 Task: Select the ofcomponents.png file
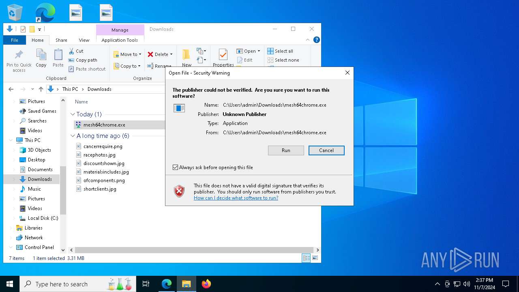(x=104, y=180)
